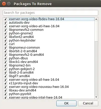Uncheck the libidl-2-0:amd64 checkbox

pyautogui.click(x=6, y=73)
